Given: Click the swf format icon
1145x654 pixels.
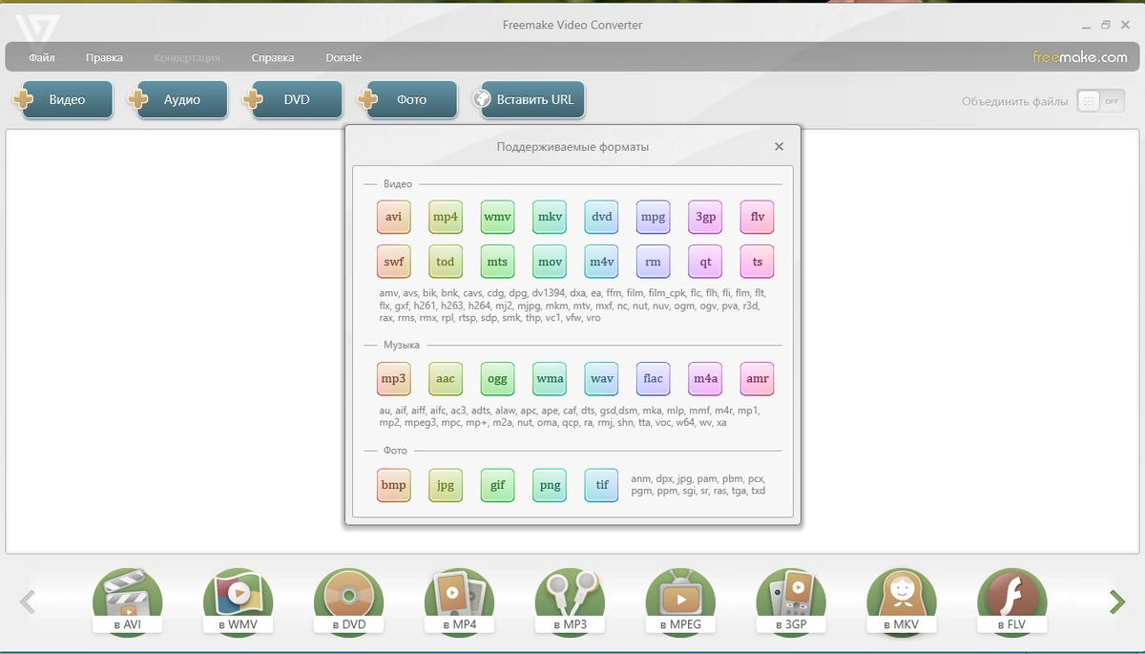Looking at the screenshot, I should (394, 262).
